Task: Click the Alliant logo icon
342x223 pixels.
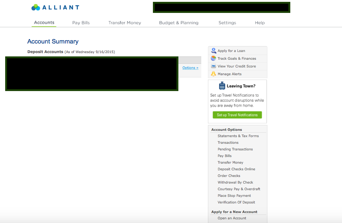Action: (x=36, y=7)
